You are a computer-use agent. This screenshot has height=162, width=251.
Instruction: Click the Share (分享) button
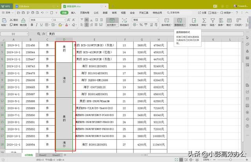pos(202,13)
